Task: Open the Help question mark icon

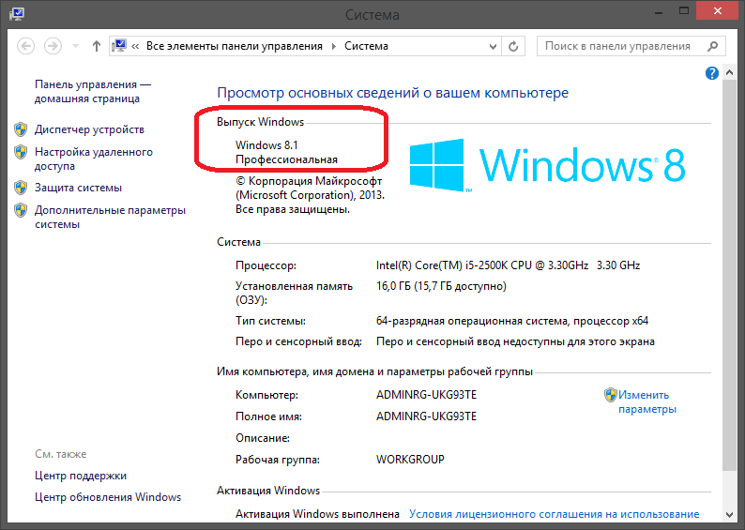Action: point(712,73)
